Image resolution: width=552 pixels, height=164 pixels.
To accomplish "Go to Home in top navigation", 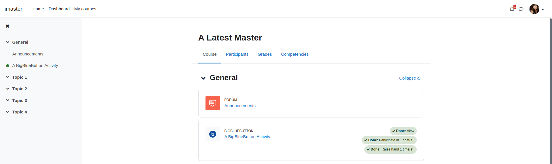I will (x=38, y=9).
